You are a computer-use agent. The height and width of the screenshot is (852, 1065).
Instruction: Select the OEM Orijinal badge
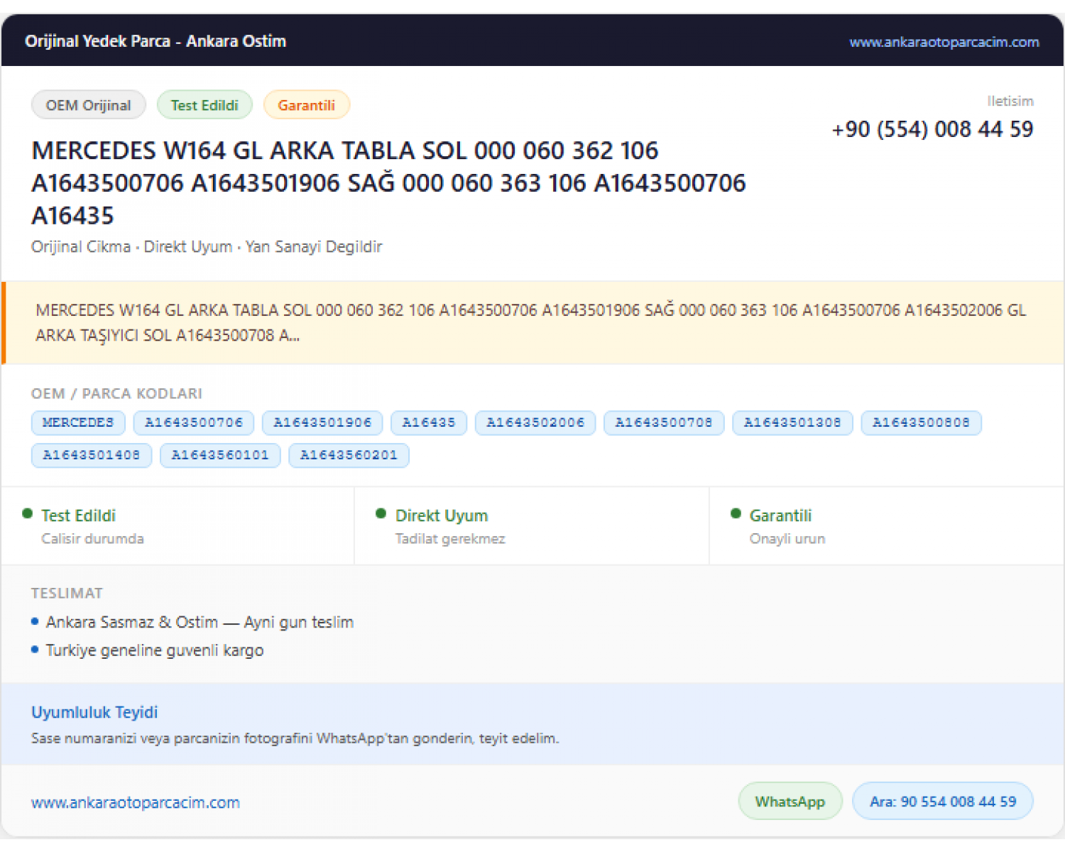pos(89,105)
